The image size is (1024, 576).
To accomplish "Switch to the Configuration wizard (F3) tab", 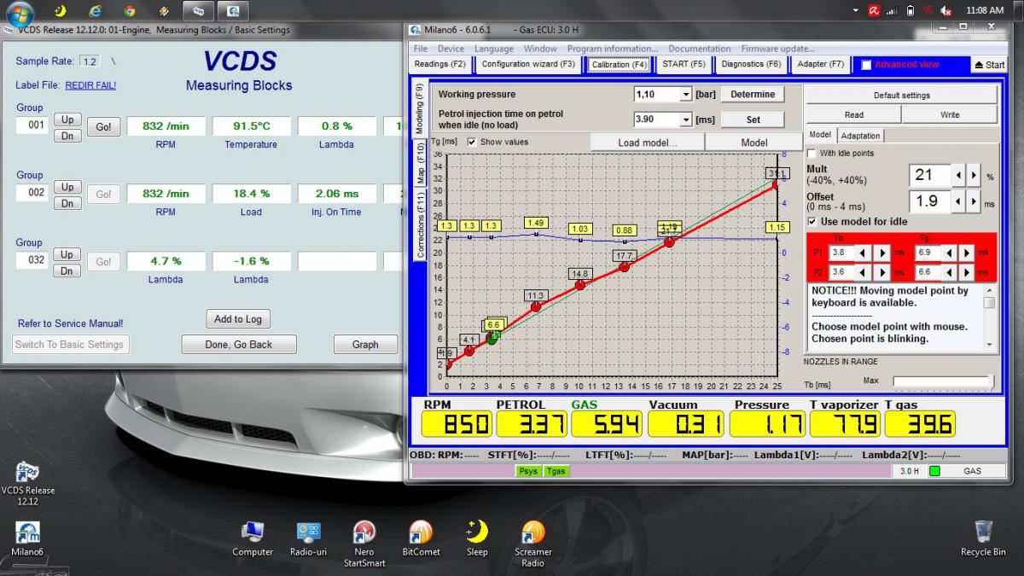I will click(528, 64).
